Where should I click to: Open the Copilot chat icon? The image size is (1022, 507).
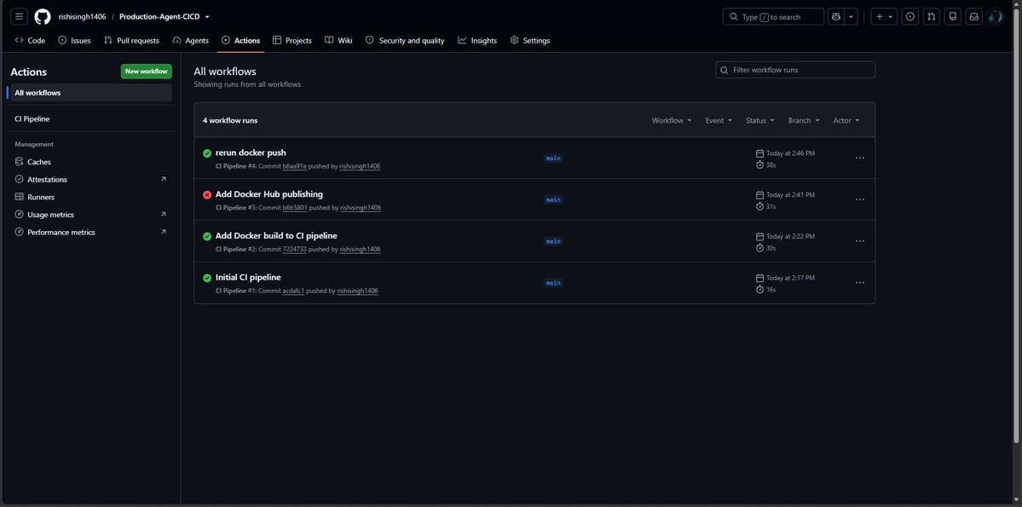pyautogui.click(x=835, y=16)
